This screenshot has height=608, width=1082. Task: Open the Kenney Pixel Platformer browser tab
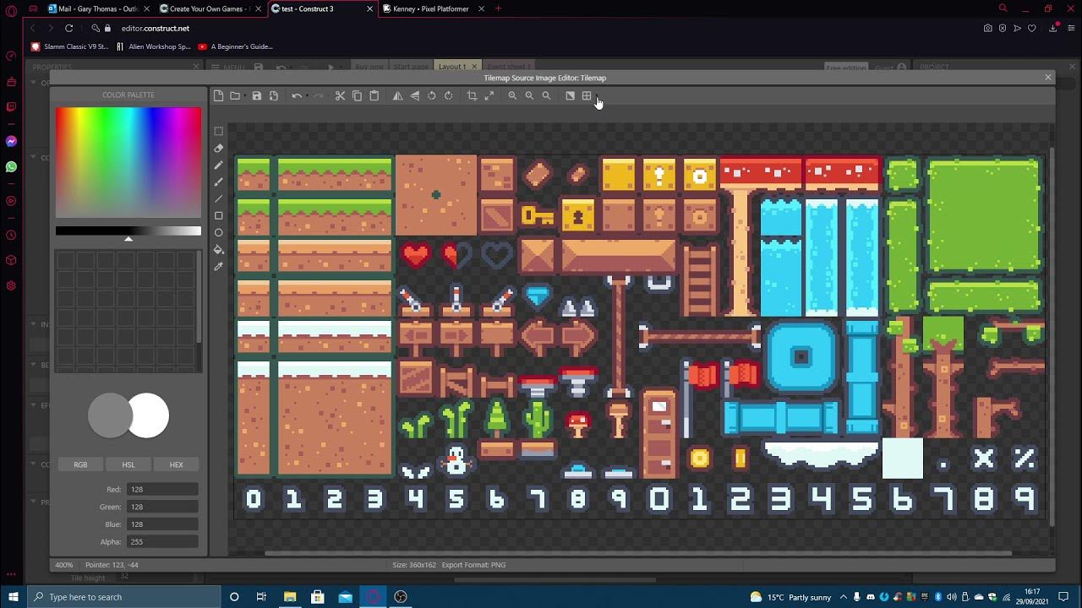click(431, 8)
